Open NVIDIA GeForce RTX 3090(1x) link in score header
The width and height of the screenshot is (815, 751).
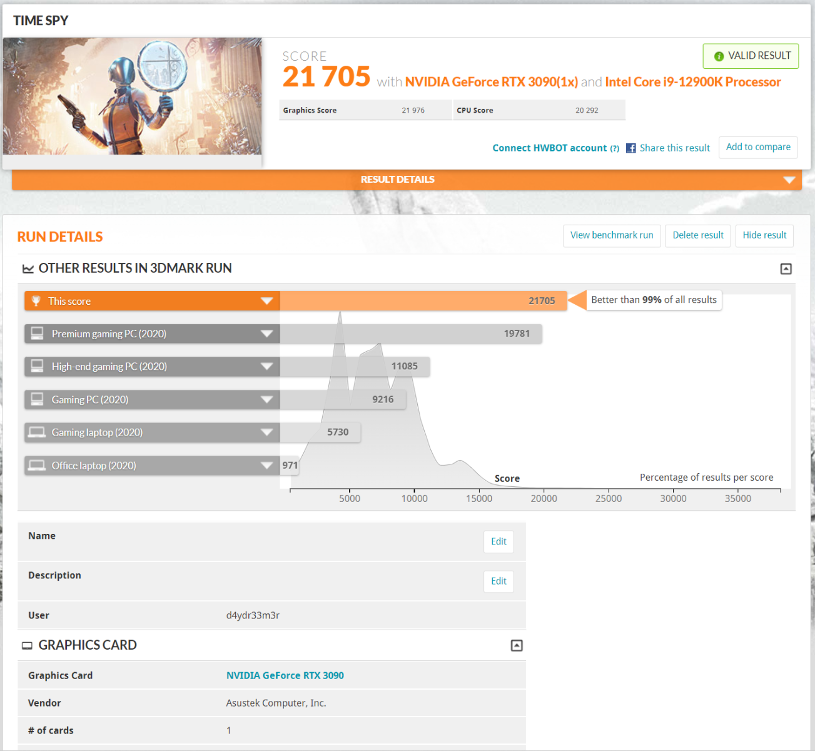(491, 82)
